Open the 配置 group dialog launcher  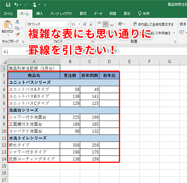(175, 42)
